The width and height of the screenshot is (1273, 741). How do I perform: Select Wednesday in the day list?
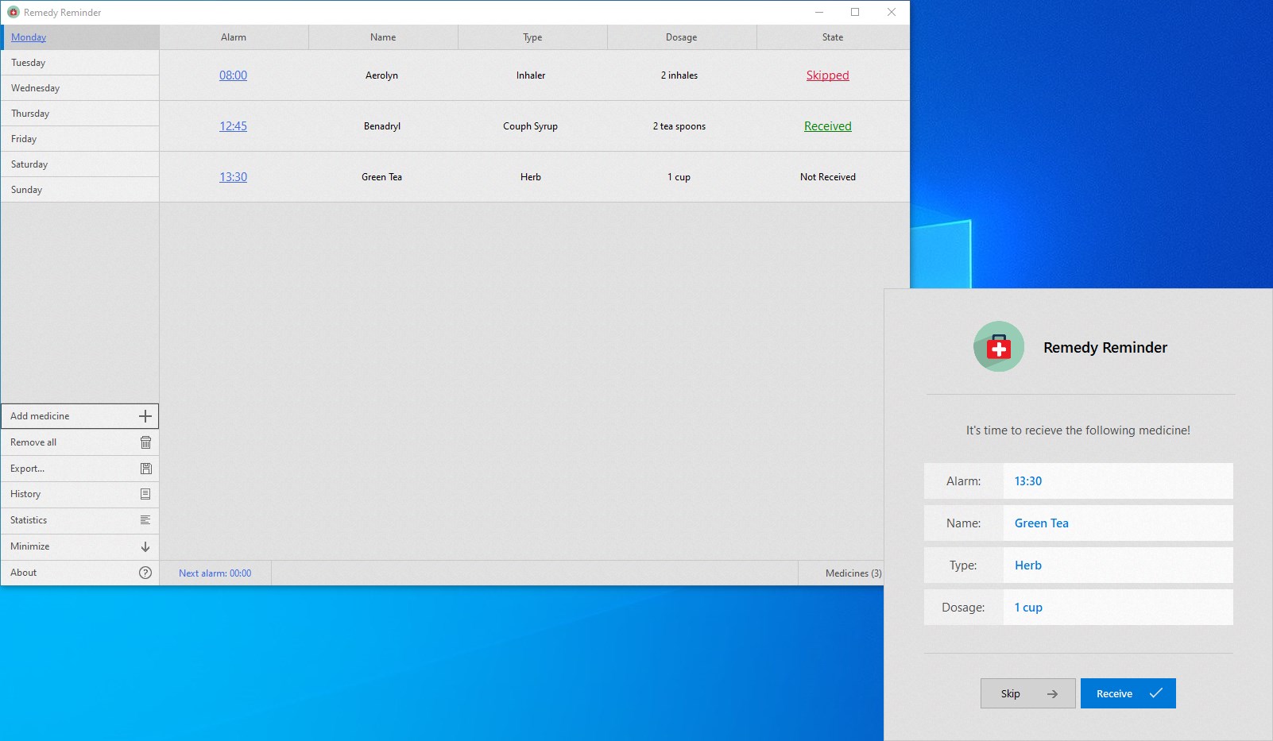(x=36, y=87)
